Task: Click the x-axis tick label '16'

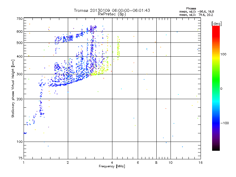Action: point(201,163)
